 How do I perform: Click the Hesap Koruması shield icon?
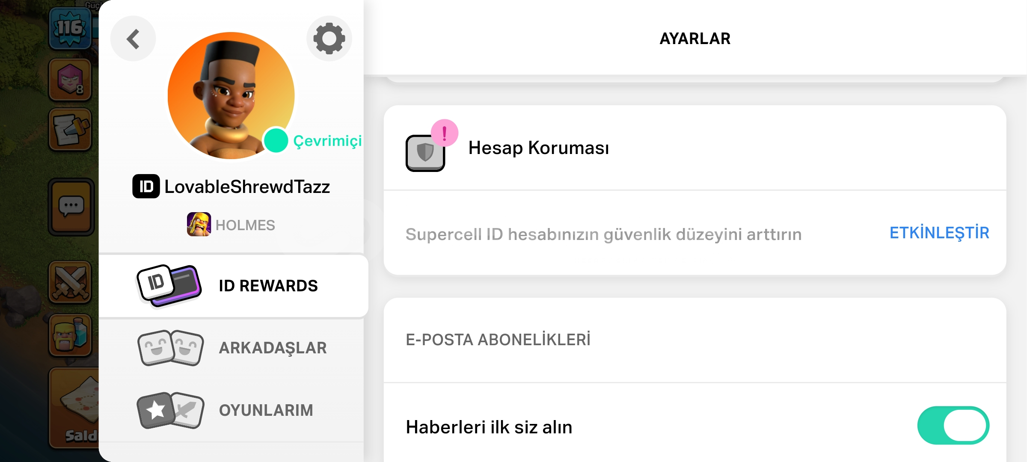pyautogui.click(x=425, y=152)
